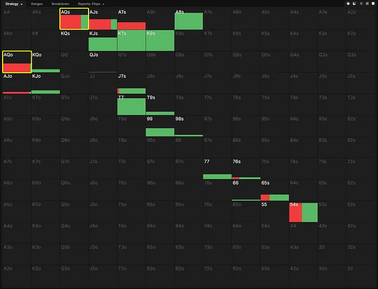Click the swap arrows icon
Viewport: 378px width, 289px height.
pyautogui.click(x=361, y=4)
